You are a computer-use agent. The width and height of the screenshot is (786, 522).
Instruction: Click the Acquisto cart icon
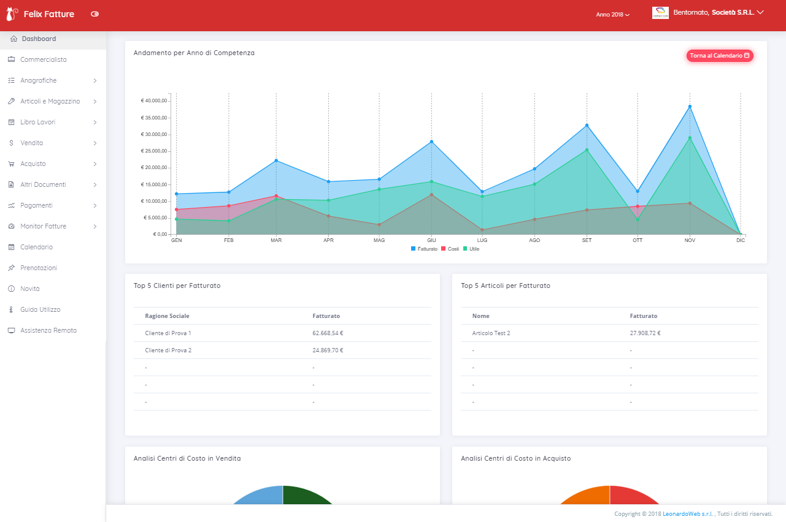tap(11, 164)
